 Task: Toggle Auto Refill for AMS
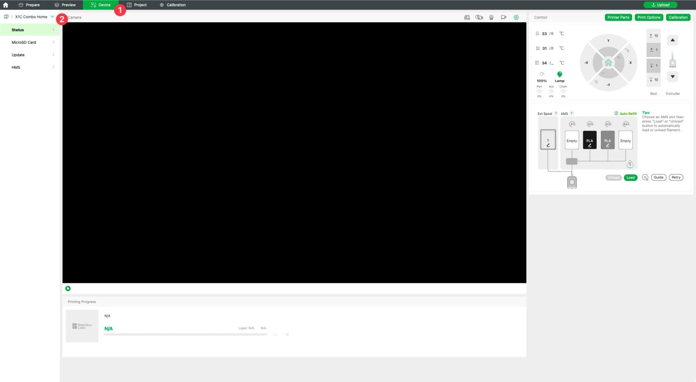(x=625, y=114)
